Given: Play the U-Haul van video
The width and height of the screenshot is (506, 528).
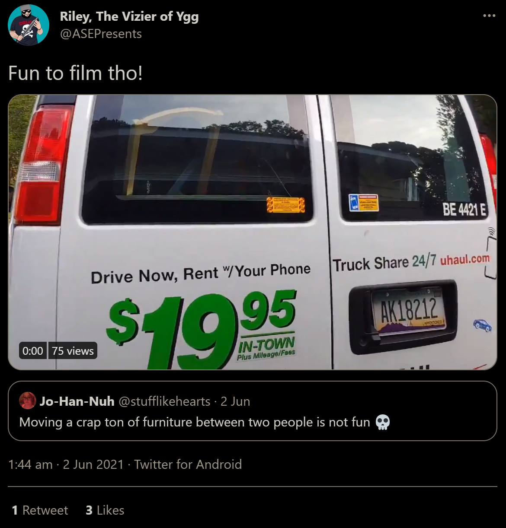Looking at the screenshot, I should pos(253,232).
